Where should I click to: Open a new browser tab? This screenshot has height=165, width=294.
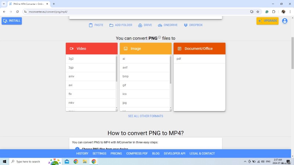pos(54,4)
